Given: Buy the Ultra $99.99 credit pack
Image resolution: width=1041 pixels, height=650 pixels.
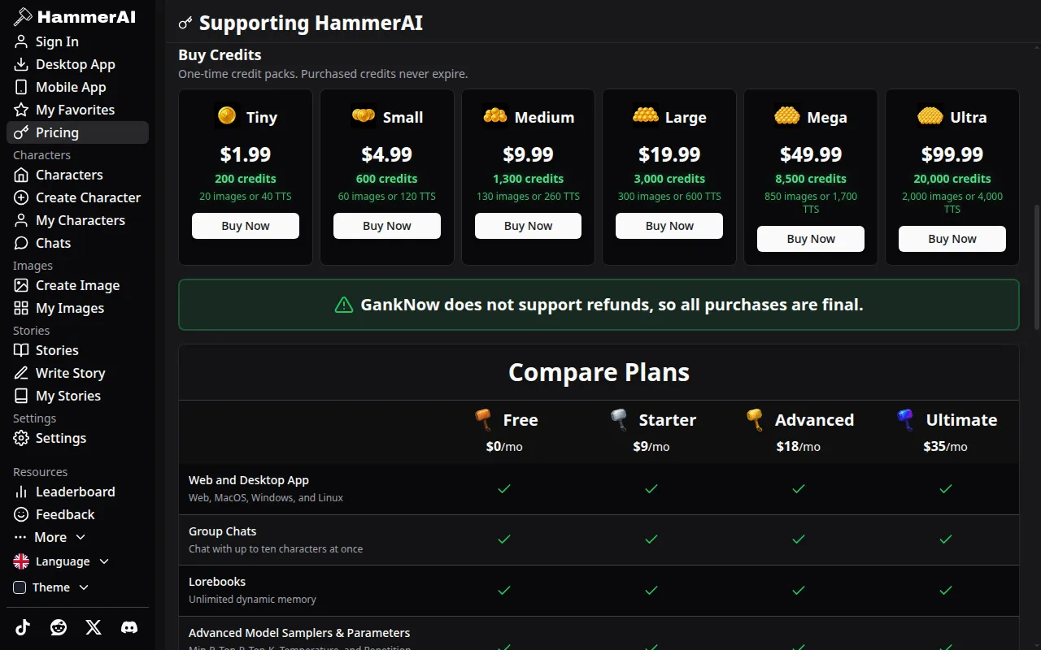Looking at the screenshot, I should 952,239.
